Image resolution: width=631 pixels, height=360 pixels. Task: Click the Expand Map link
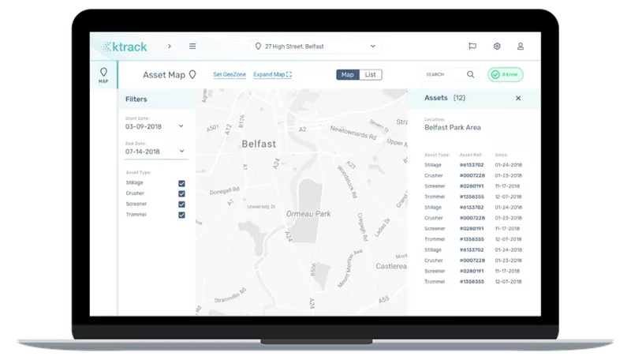(x=272, y=75)
